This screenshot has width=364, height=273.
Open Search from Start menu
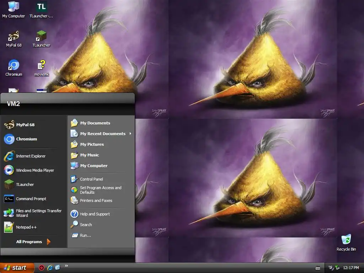pos(101,225)
